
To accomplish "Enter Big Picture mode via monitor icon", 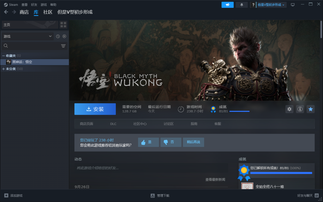I will pos(293,5).
